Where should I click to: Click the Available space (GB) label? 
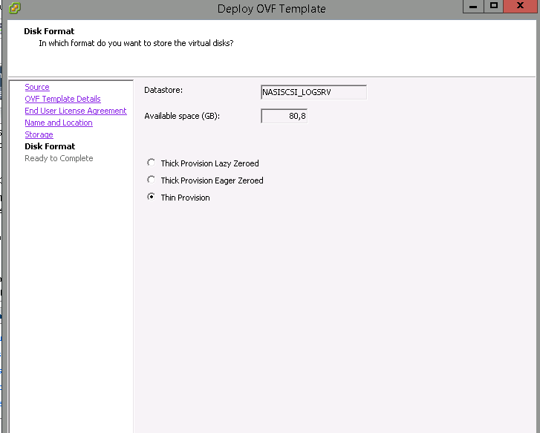(x=182, y=117)
